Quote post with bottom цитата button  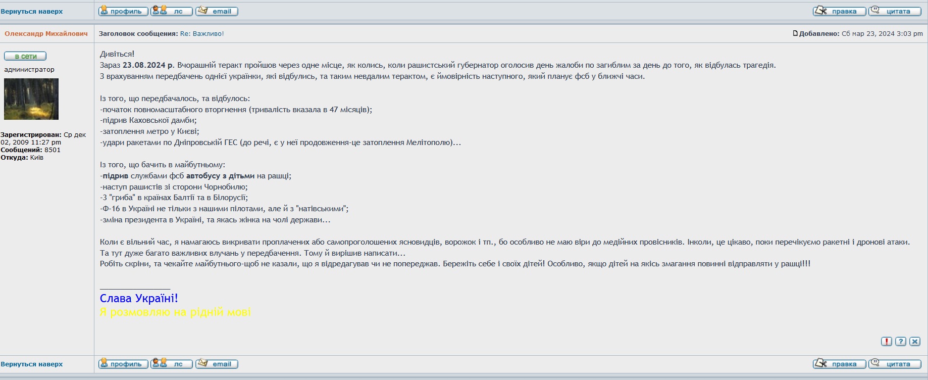click(895, 364)
